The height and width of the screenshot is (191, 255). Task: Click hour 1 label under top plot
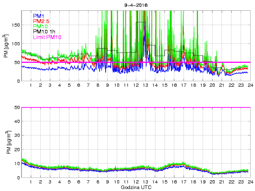click(31, 86)
